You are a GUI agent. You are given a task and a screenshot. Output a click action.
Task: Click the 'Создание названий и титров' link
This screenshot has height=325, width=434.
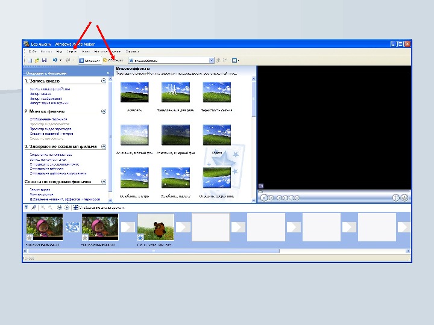click(51, 134)
